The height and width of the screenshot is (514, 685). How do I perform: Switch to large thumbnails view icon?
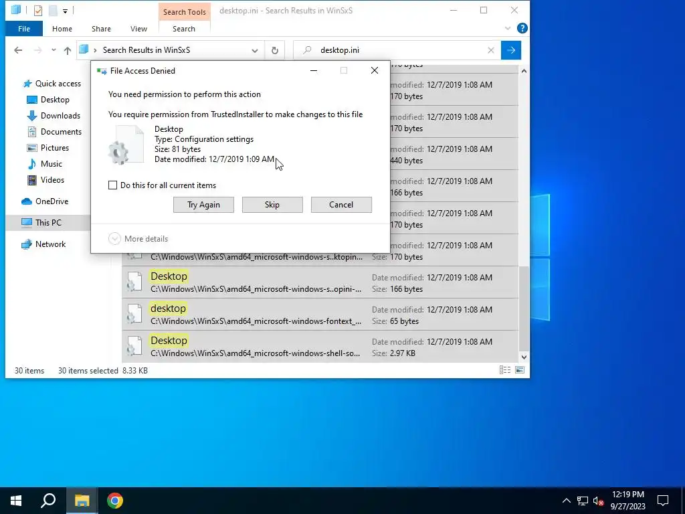pos(520,370)
